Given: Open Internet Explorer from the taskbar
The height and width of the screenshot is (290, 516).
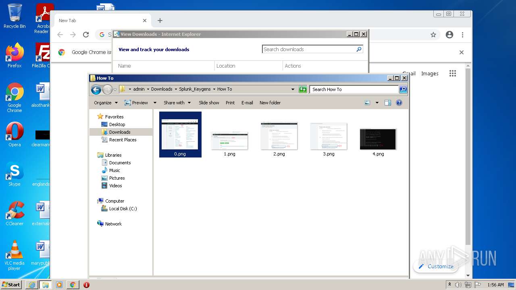Looking at the screenshot, I should (32, 285).
